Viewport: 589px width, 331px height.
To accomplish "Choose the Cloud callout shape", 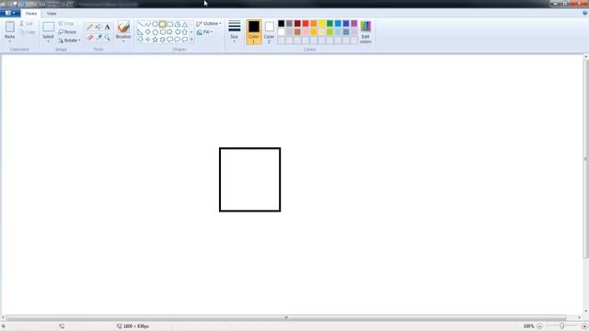I will (185, 40).
